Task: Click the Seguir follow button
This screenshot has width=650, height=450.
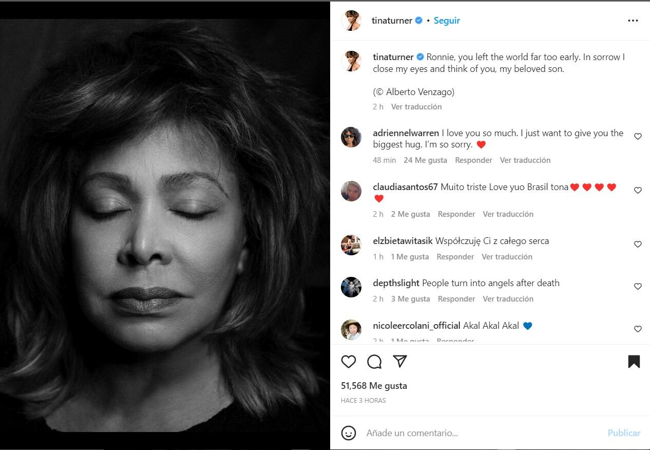Action: pyautogui.click(x=447, y=21)
